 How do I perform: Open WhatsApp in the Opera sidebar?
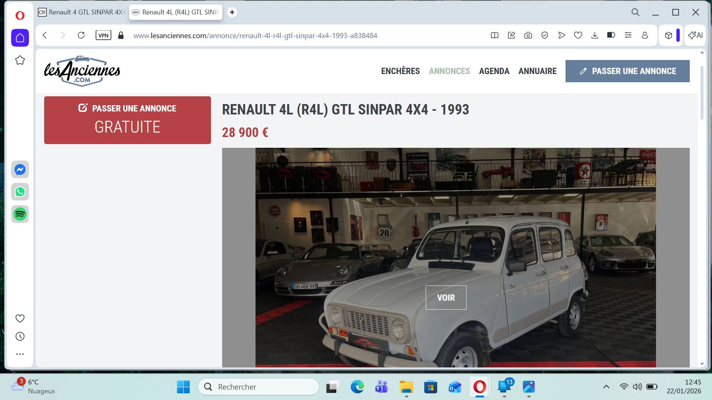point(20,192)
